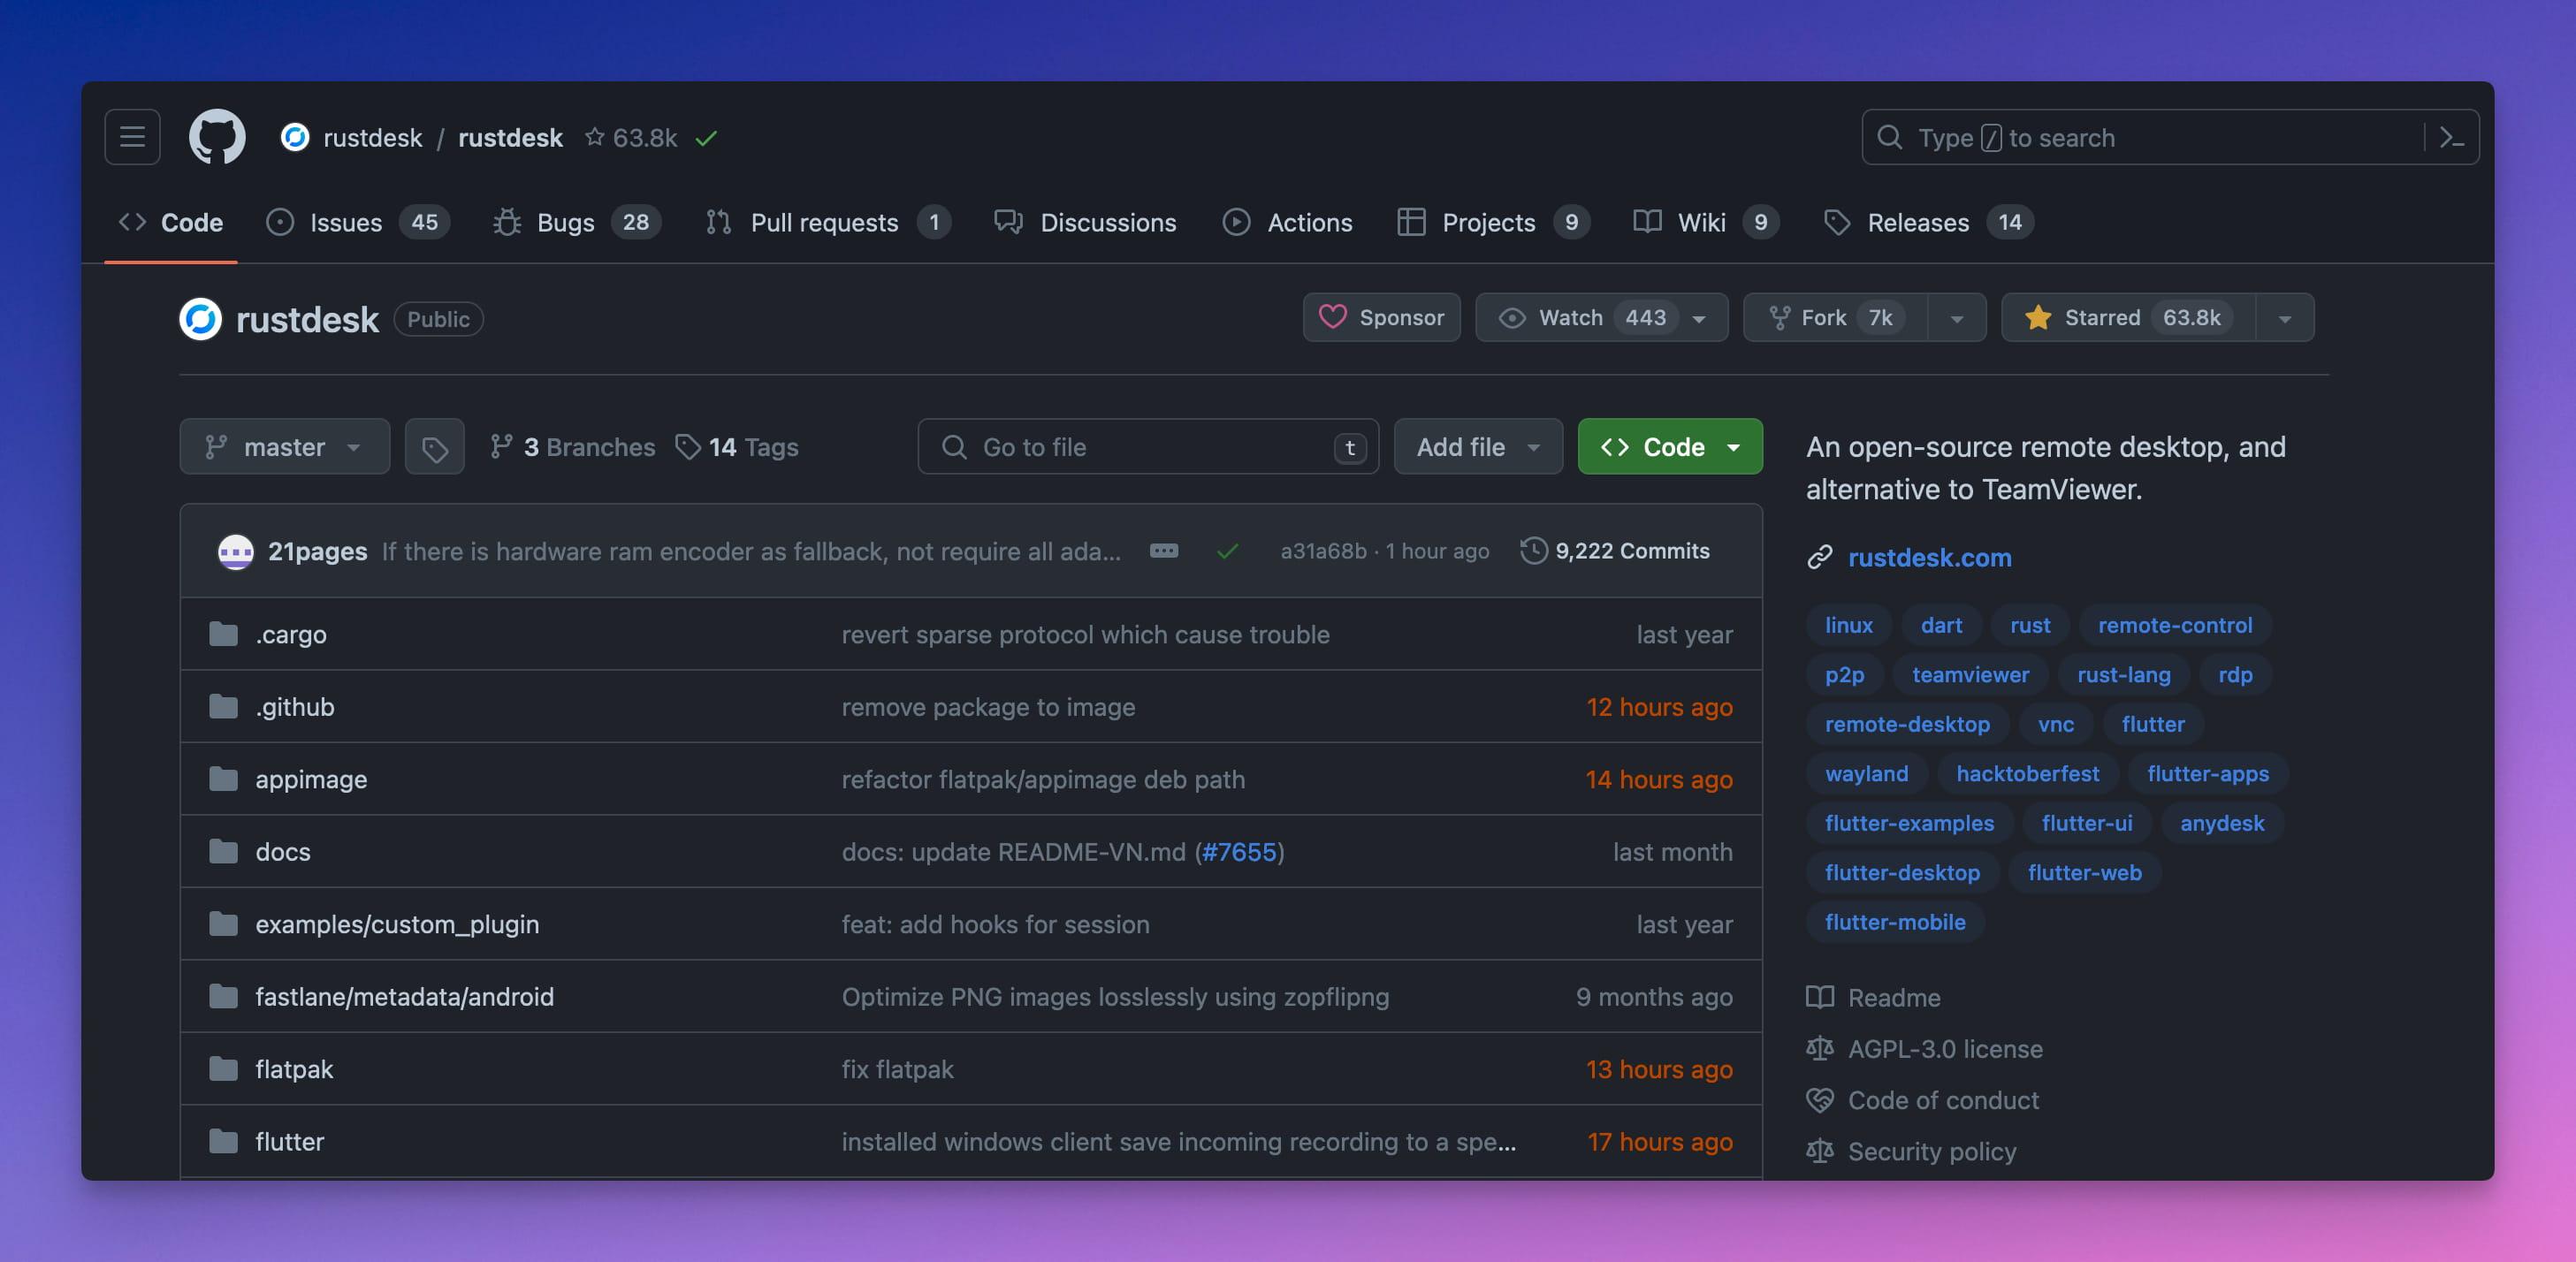Open the hamburger navigation menu
2576x1262 pixels.
click(x=132, y=137)
